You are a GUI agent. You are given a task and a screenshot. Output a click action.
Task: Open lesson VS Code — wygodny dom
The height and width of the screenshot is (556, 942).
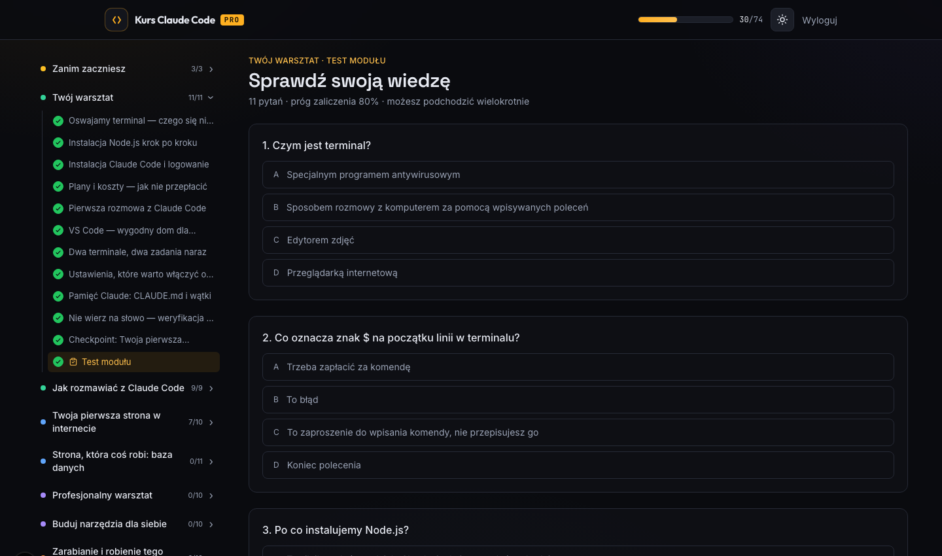[132, 230]
